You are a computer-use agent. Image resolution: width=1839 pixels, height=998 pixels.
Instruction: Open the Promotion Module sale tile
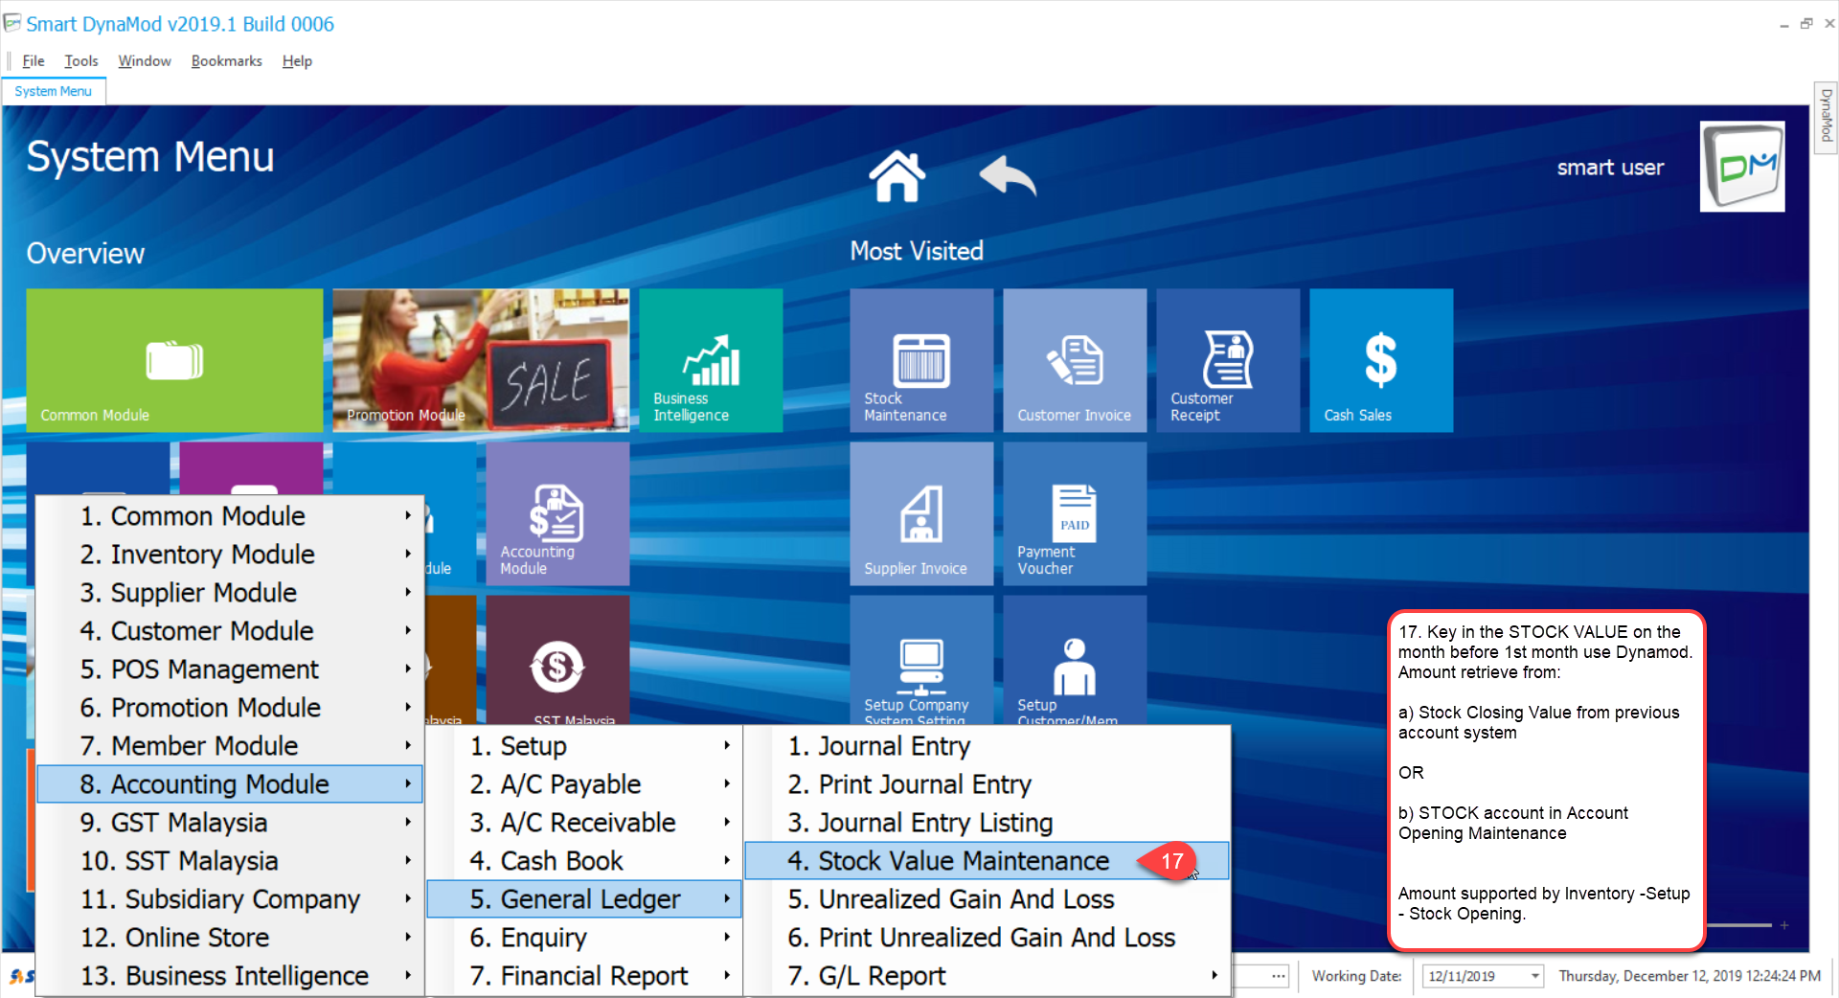[x=481, y=360]
